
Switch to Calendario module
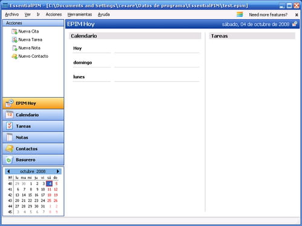click(33, 115)
